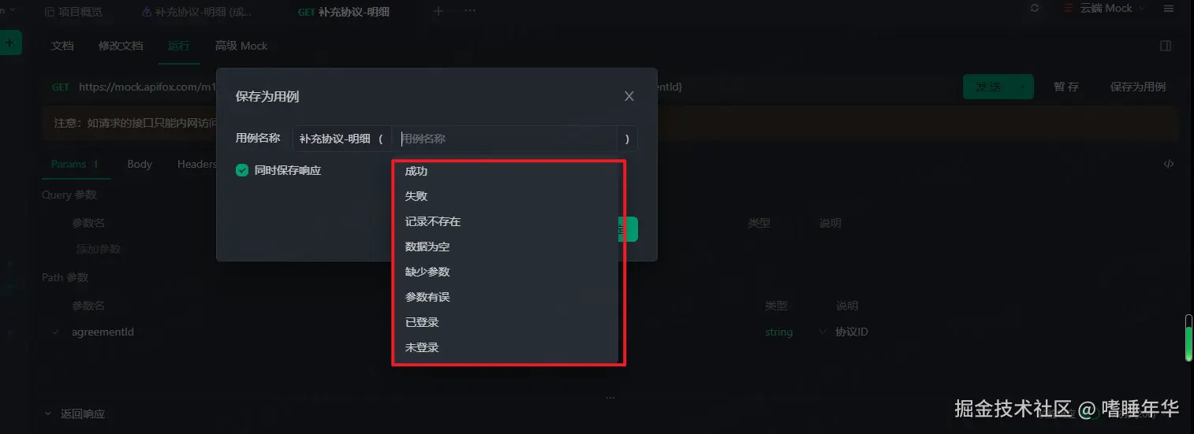This screenshot has height=434, width=1194.
Task: Click the 暂存 button
Action: tap(1066, 87)
